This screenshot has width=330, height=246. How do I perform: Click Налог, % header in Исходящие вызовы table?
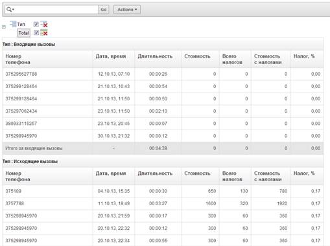(304, 173)
